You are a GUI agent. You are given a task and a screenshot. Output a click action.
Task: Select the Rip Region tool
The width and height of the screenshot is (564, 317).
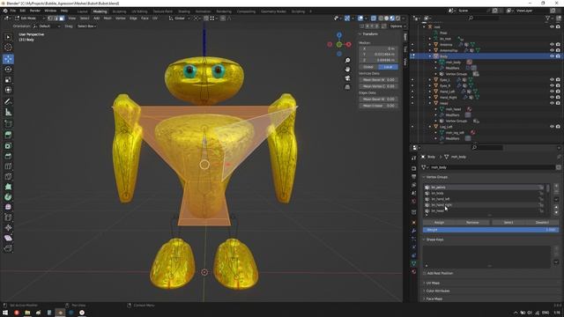click(8, 248)
